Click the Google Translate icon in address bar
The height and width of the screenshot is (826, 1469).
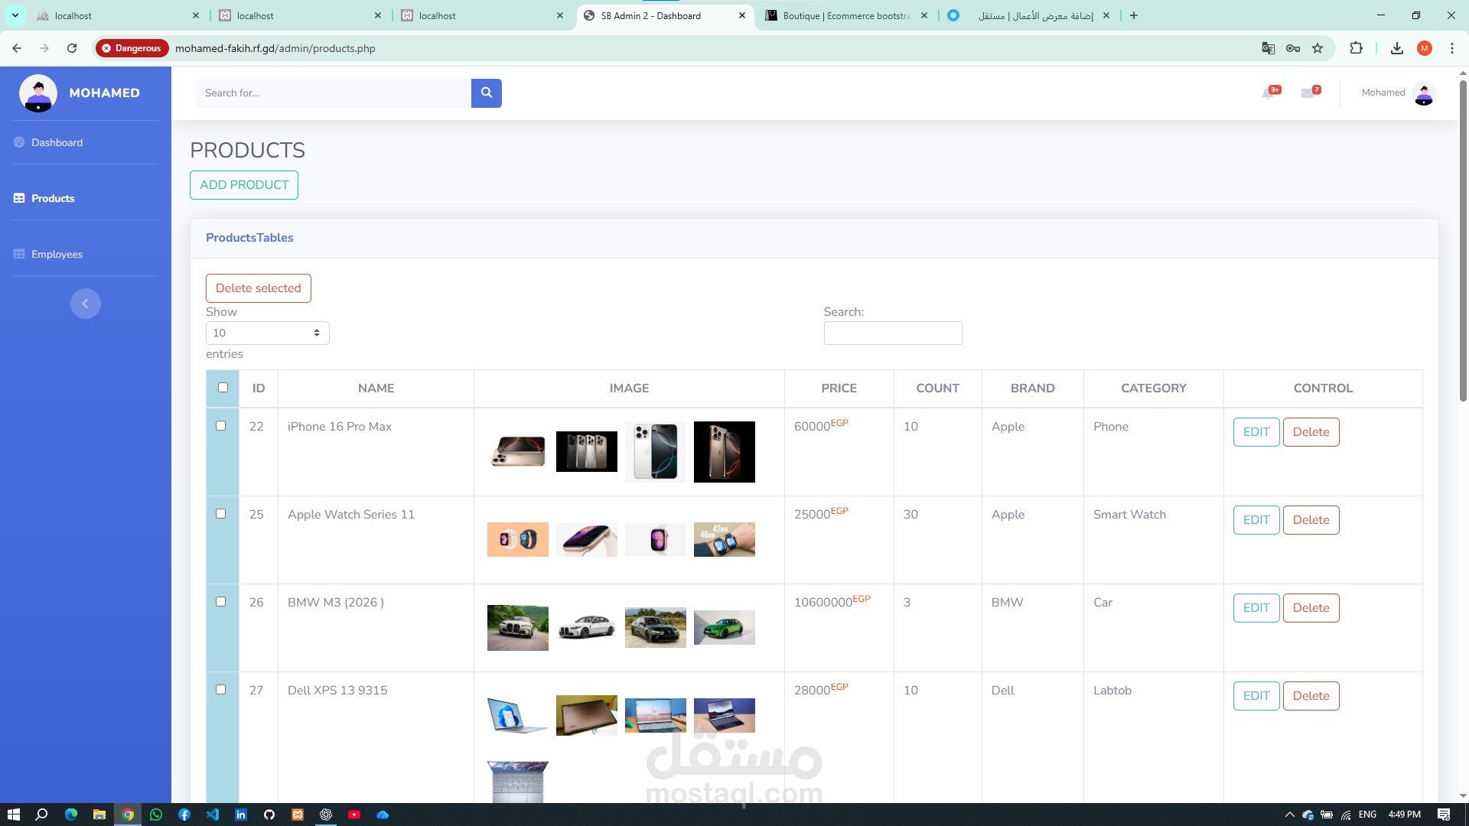tap(1268, 48)
